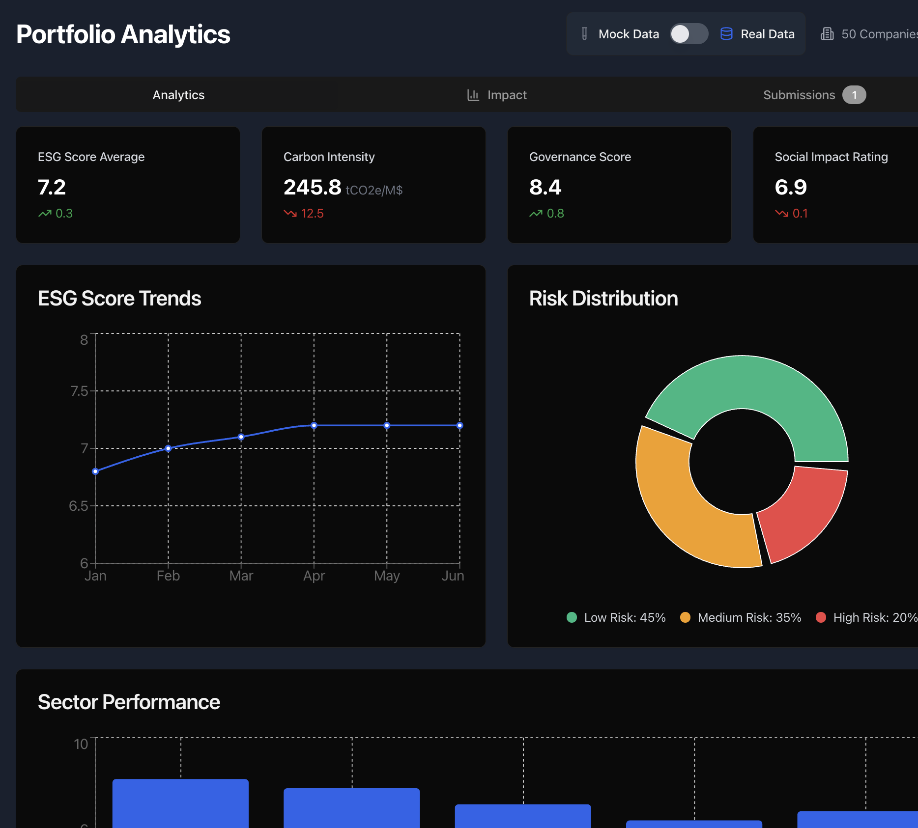Click Carbon Intensity downward trend arrow
Screen dimensions: 918x828
click(290, 214)
